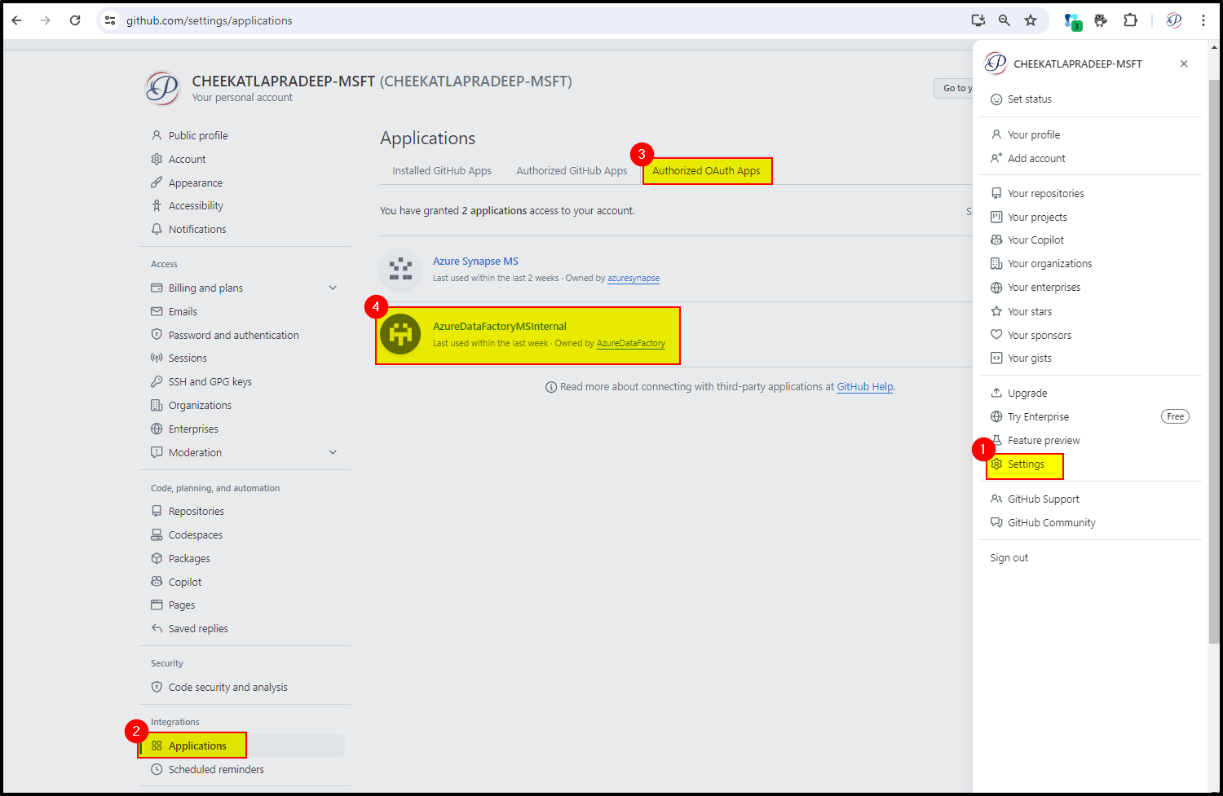Click Add account in user menu
Image resolution: width=1223 pixels, height=796 pixels.
point(1036,158)
